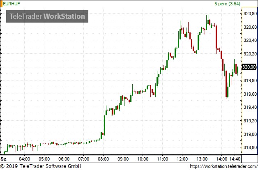Click the EURHUF symbol label
Viewport: 258px width, 170px height.
pyautogui.click(x=12, y=4)
